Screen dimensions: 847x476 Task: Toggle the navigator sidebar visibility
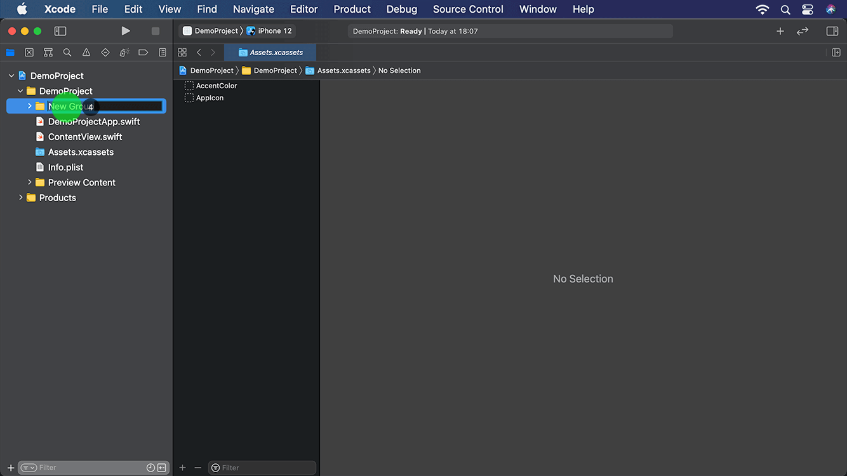pos(60,31)
